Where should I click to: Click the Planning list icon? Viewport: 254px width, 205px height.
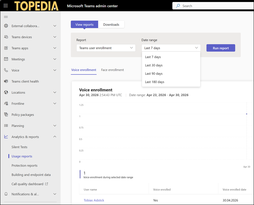coord(6,125)
